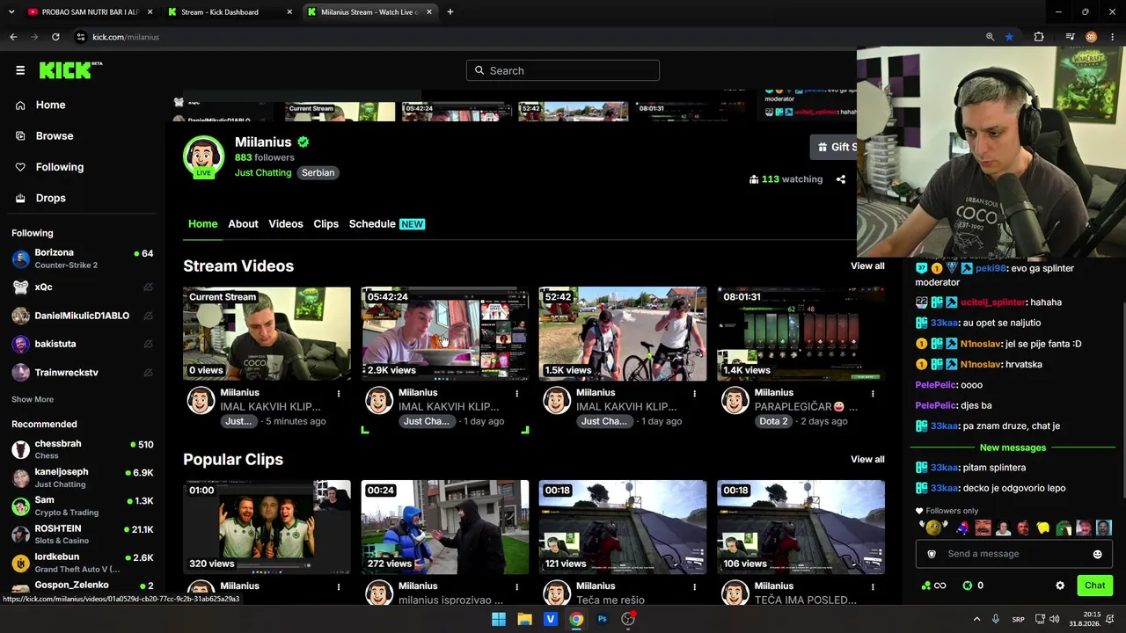Open Chrome media controls icon
This screenshot has width=1126, height=633.
pyautogui.click(x=1070, y=37)
